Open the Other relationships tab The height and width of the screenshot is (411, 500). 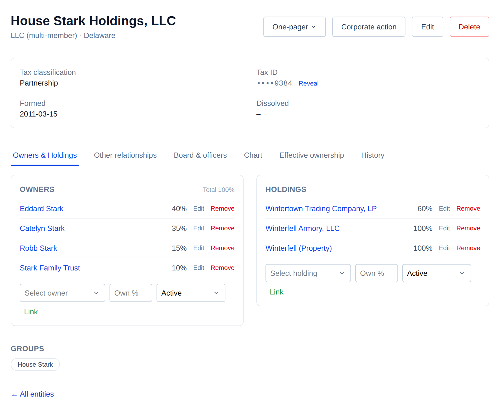[125, 155]
